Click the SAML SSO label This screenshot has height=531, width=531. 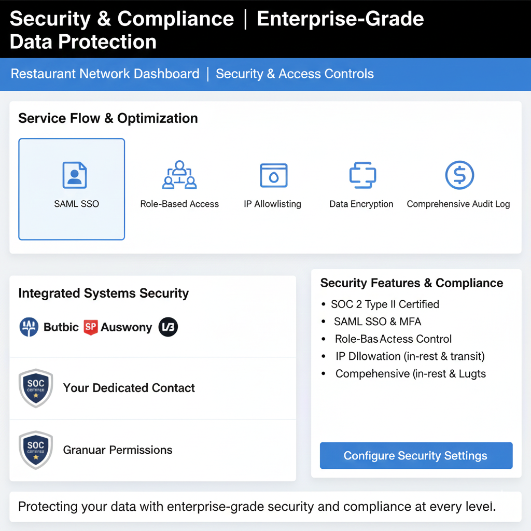coord(77,204)
